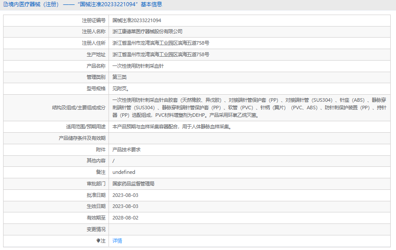Screen dimensions: 396x250
Task: Open the 详情 link in the 注 row
Action: coord(117,241)
